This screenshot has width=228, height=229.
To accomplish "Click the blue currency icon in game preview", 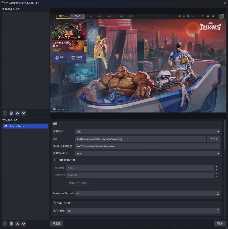I will point(188,16).
